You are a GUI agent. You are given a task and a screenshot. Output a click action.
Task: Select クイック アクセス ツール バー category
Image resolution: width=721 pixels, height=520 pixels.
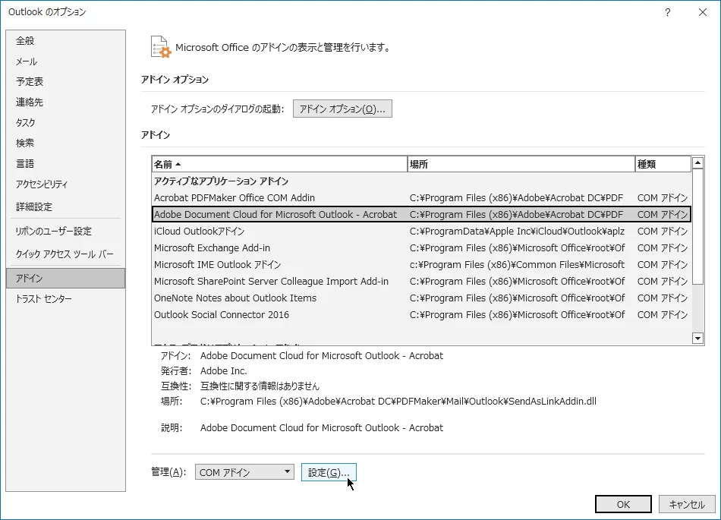65,254
